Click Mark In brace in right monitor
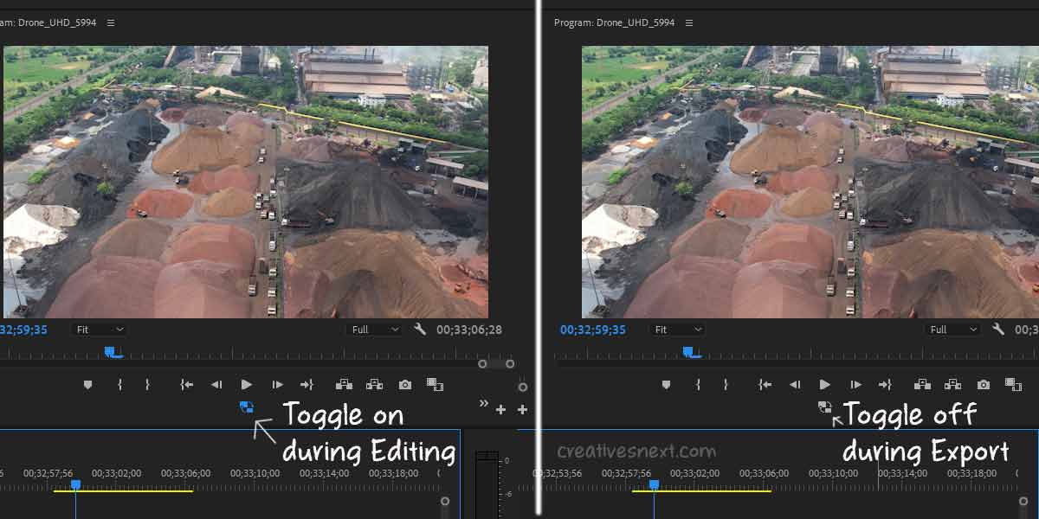1039x519 pixels. pos(698,385)
